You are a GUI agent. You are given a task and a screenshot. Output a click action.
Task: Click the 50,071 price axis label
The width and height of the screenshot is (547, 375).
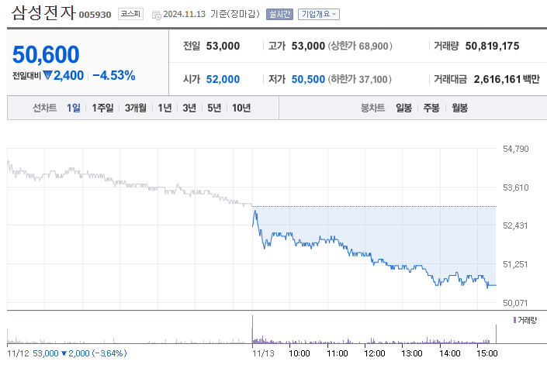click(x=516, y=303)
